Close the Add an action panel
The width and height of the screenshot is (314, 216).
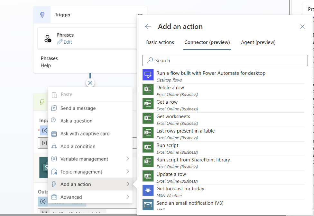coord(302,27)
